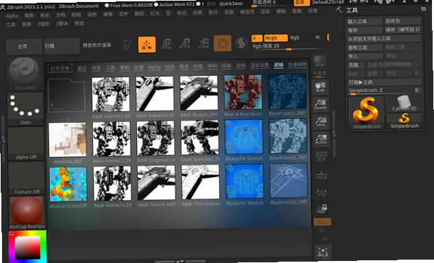Open the 色彩 color menu

[44, 15]
